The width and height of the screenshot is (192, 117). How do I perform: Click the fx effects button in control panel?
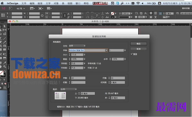click(146, 13)
